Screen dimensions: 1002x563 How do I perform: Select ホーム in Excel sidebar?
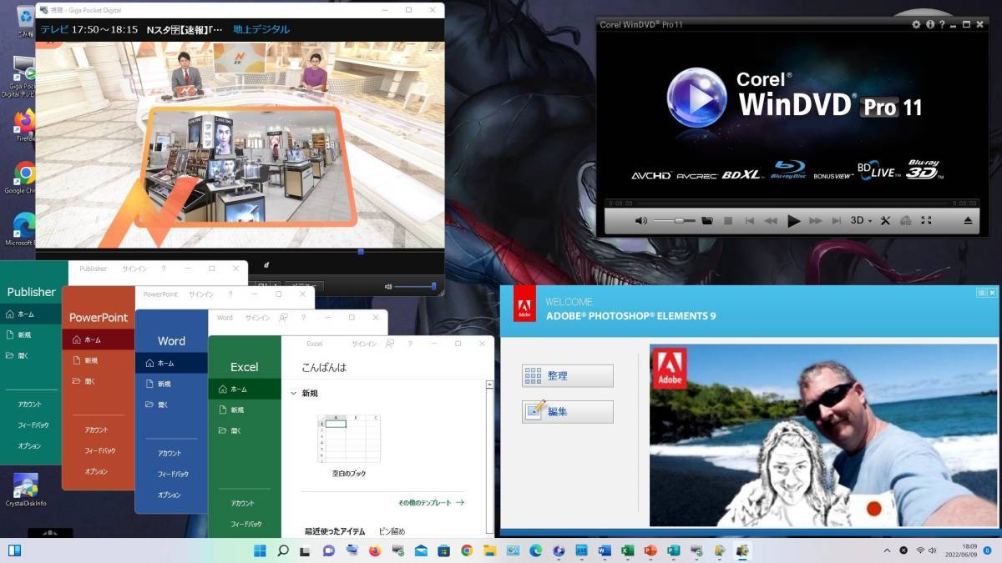click(245, 390)
